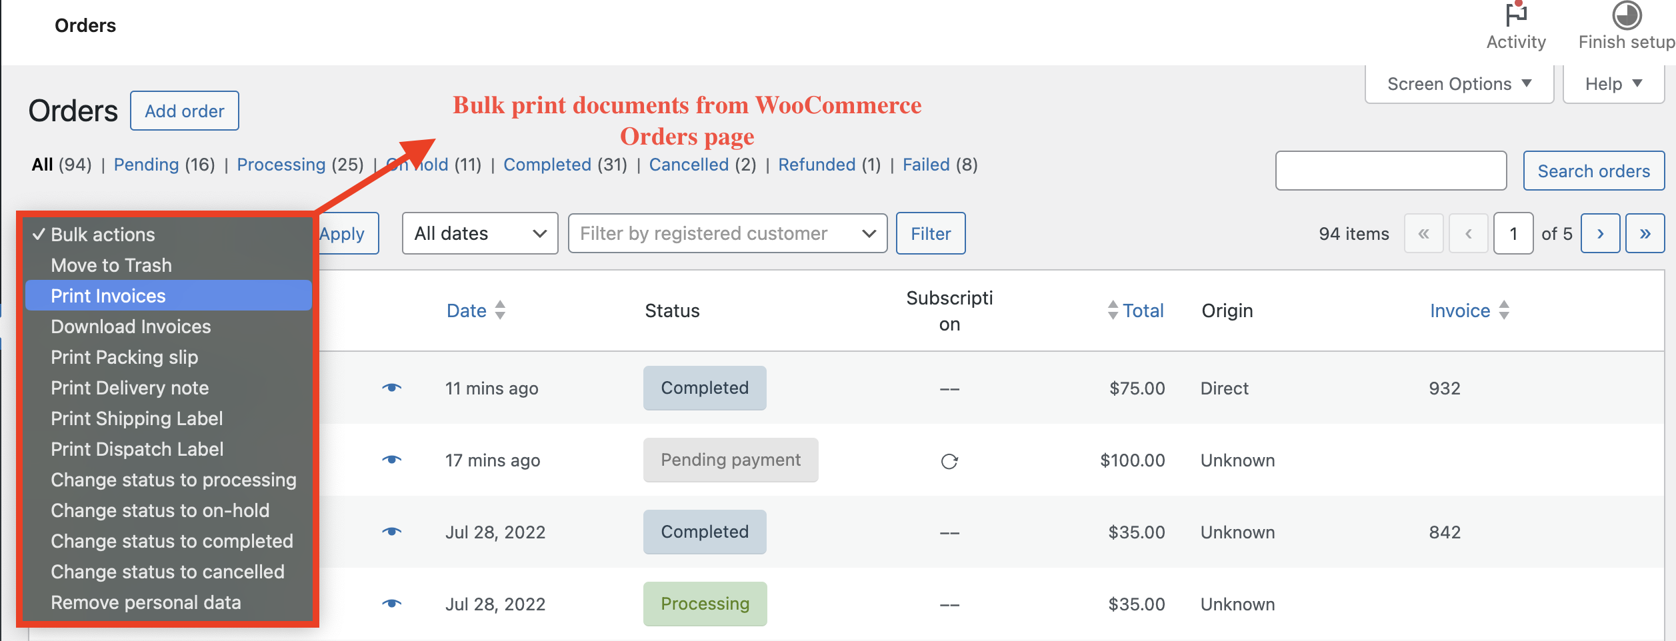Sort orders by Total column header
The width and height of the screenshot is (1676, 641).
point(1143,311)
